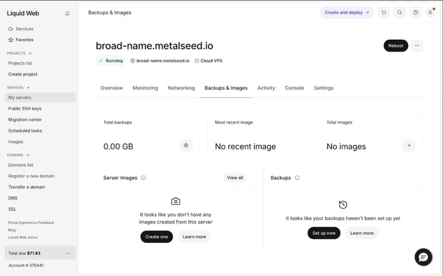Click the 0.00 GB backups value

(118, 146)
